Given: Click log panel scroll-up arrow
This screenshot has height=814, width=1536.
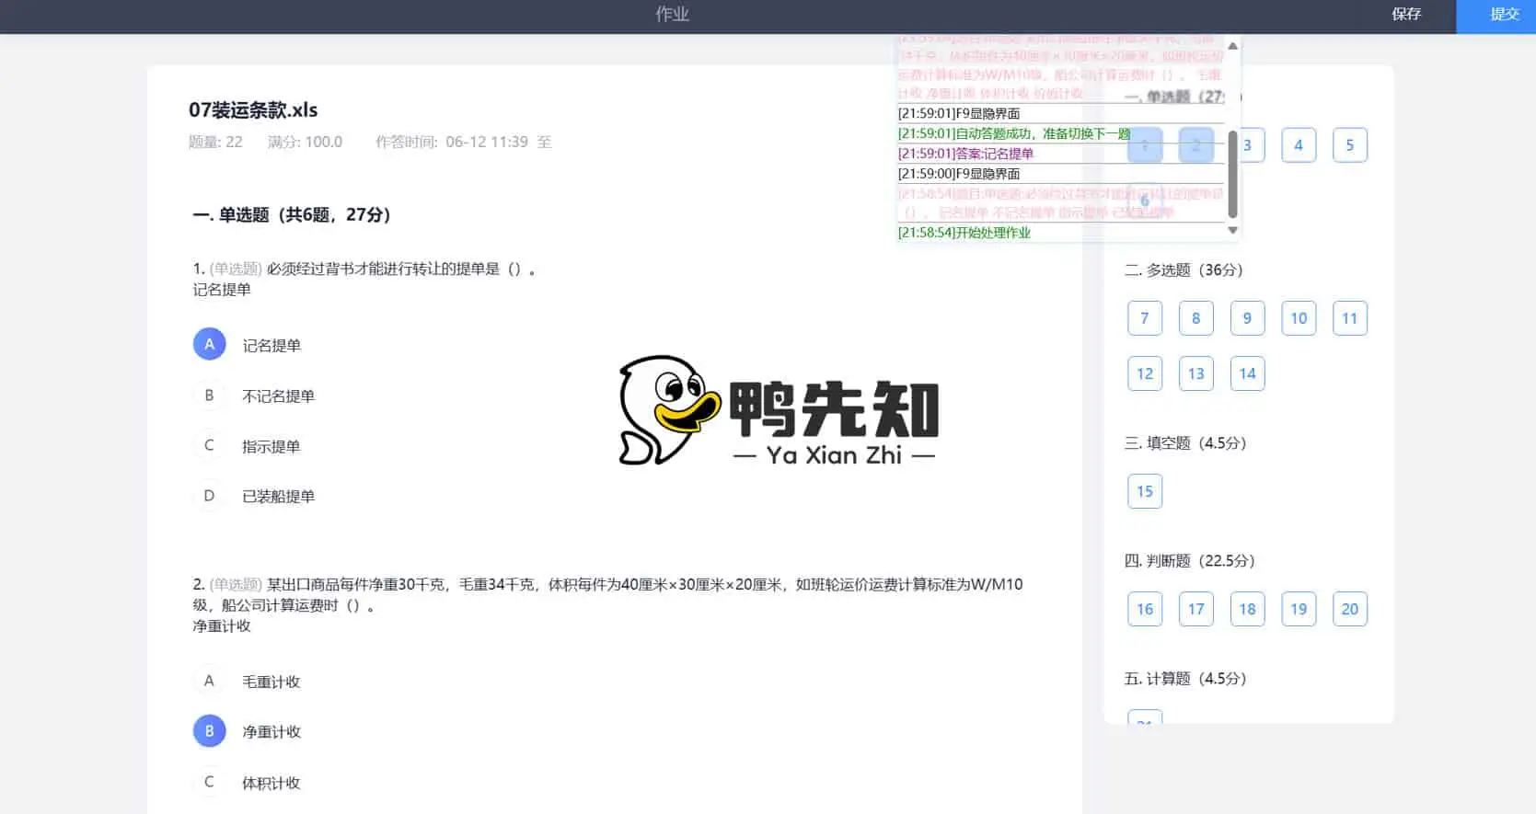Looking at the screenshot, I should tap(1233, 45).
